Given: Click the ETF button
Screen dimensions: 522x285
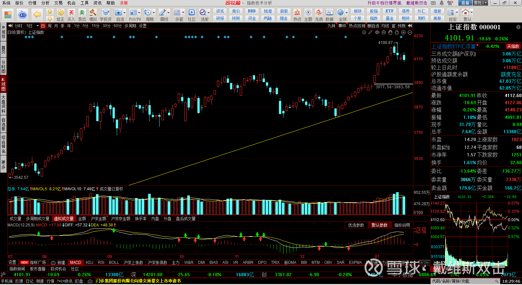Looking at the screenshot, I should (390, 11).
